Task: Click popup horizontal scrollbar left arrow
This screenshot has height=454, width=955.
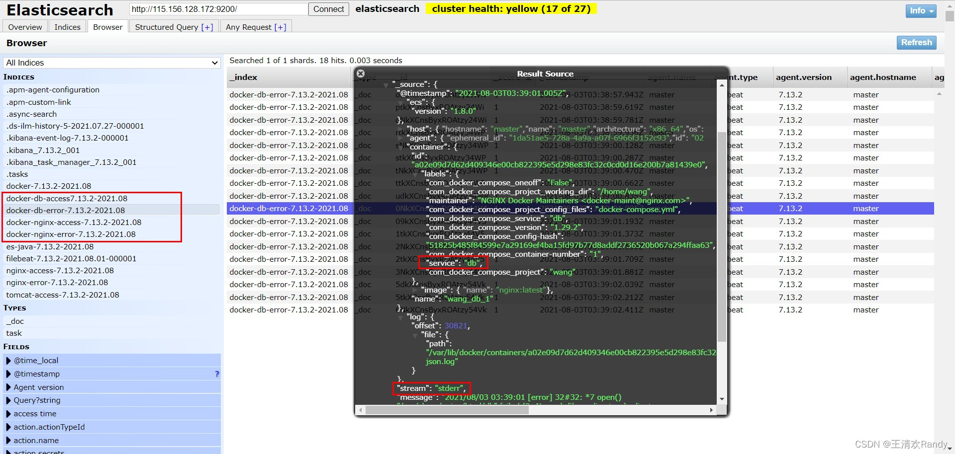Action: pos(361,410)
